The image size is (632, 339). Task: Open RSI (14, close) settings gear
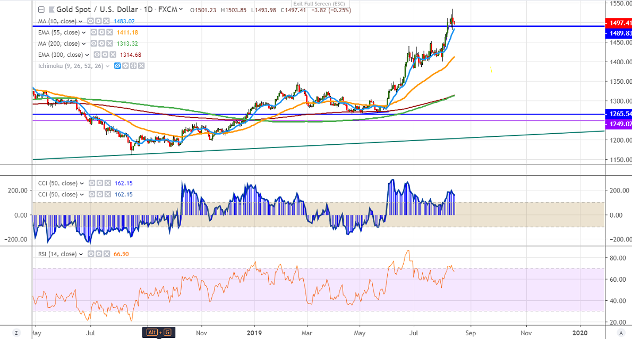99,254
